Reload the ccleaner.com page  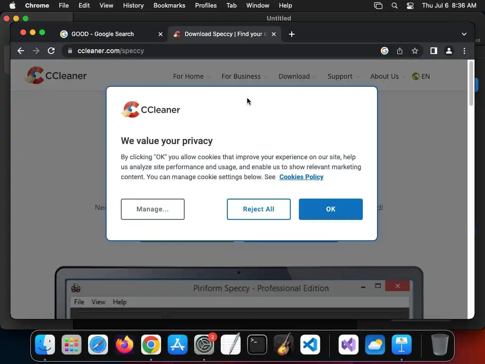point(51,51)
